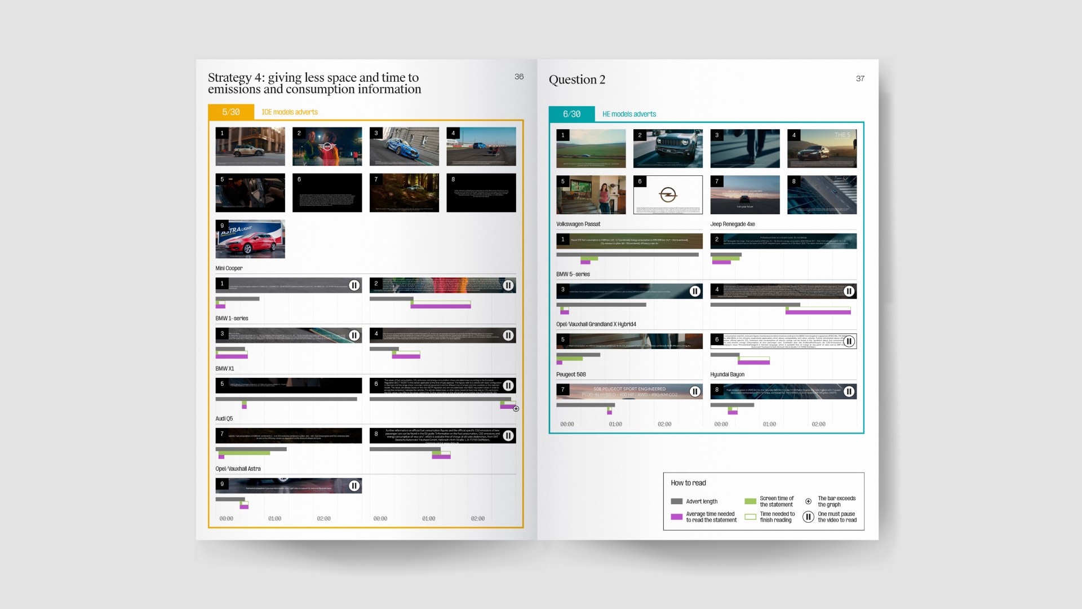Click the BMW 5-series label
Screen dimensions: 1082x609
573,275
